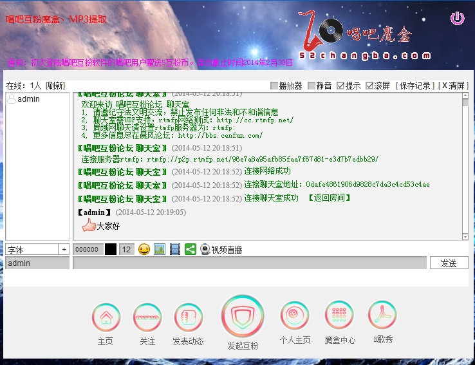The height and width of the screenshot is (365, 475).
Task: Uncheck the 滚屏 auto-scroll checkbox
Action: point(369,86)
